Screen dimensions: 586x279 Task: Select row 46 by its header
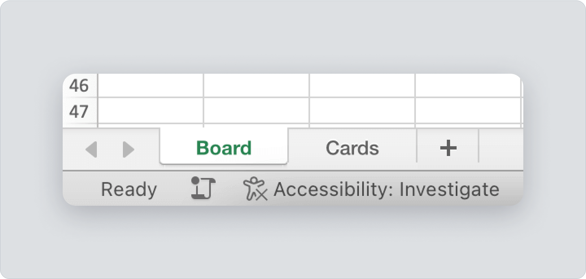coord(80,86)
